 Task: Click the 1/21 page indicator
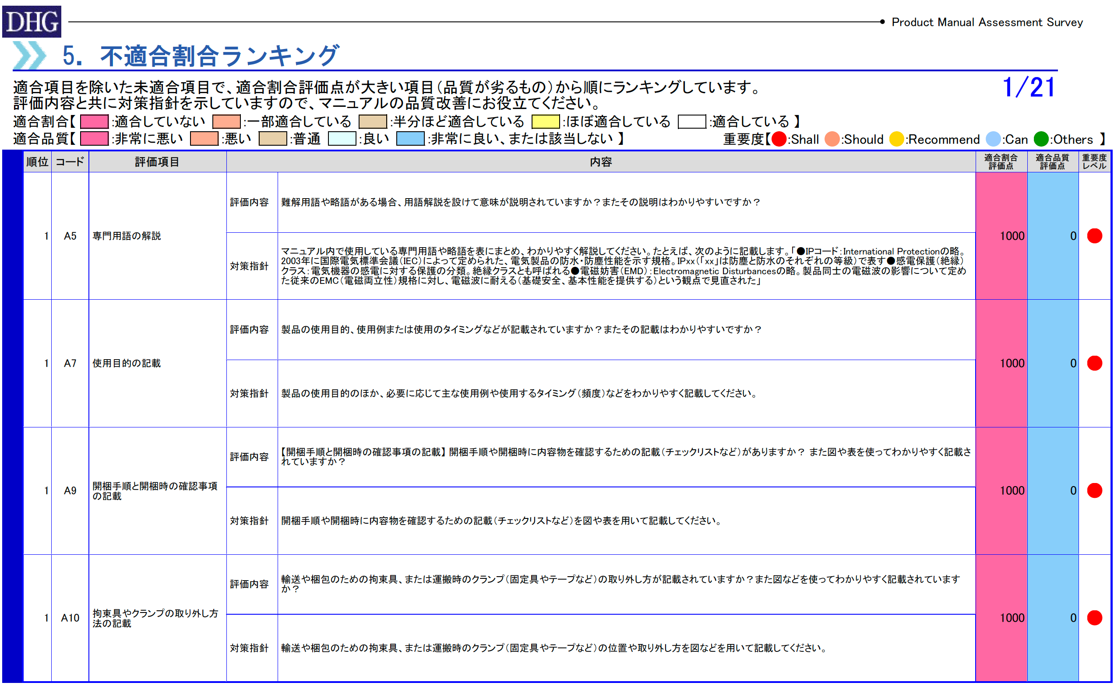click(x=1027, y=87)
